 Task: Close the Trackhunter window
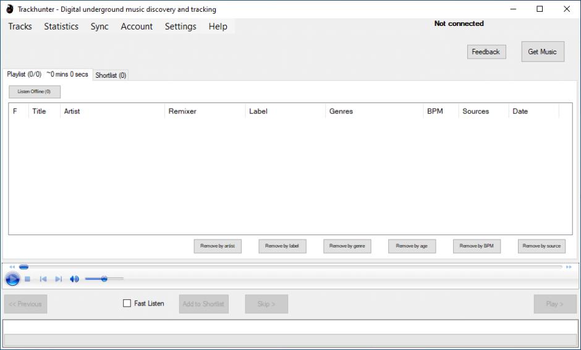[567, 9]
